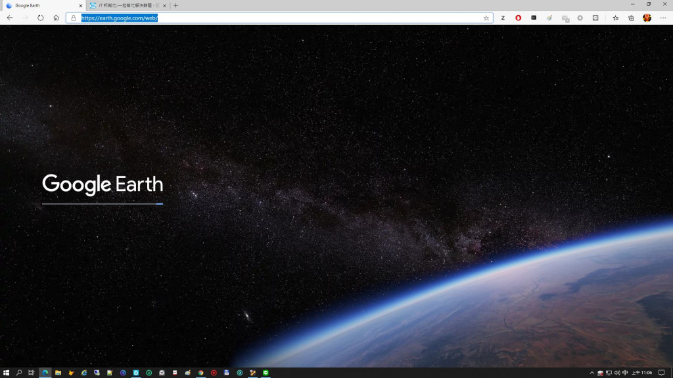This screenshot has width=673, height=378.
Task: Minimize the browser window
Action: coord(633,5)
